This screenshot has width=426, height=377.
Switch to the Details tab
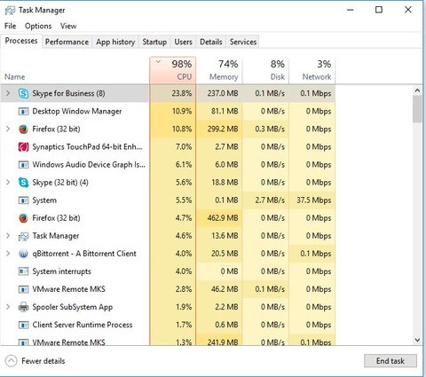(x=211, y=42)
